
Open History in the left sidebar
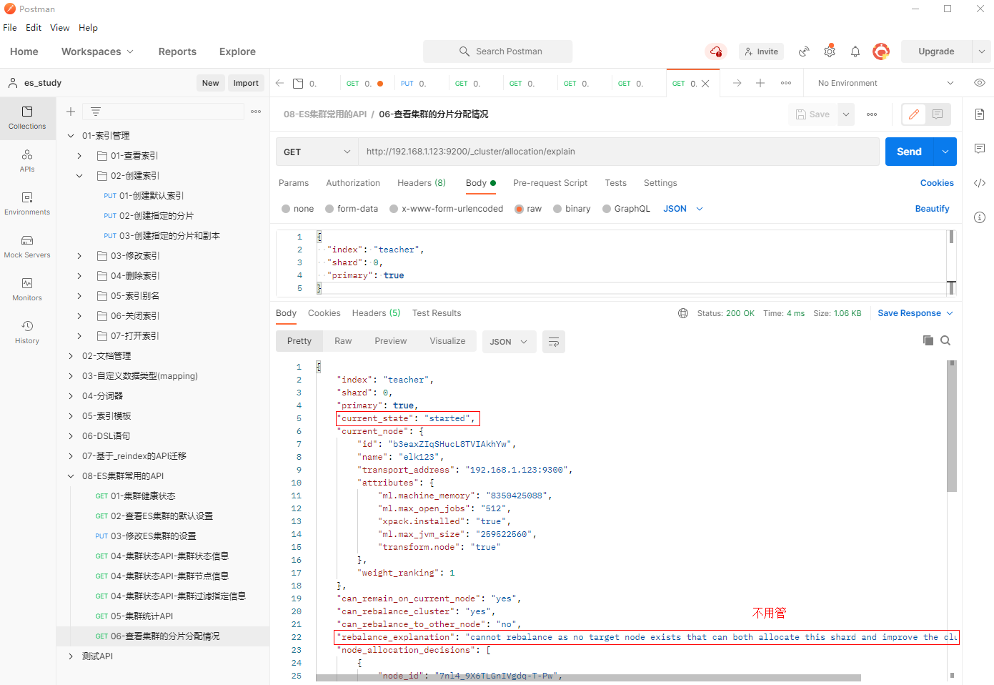[27, 332]
